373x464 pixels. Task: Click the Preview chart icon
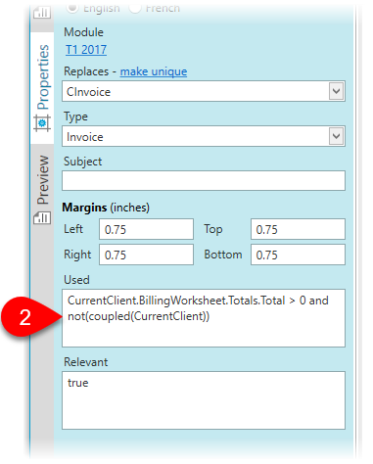pyautogui.click(x=42, y=217)
